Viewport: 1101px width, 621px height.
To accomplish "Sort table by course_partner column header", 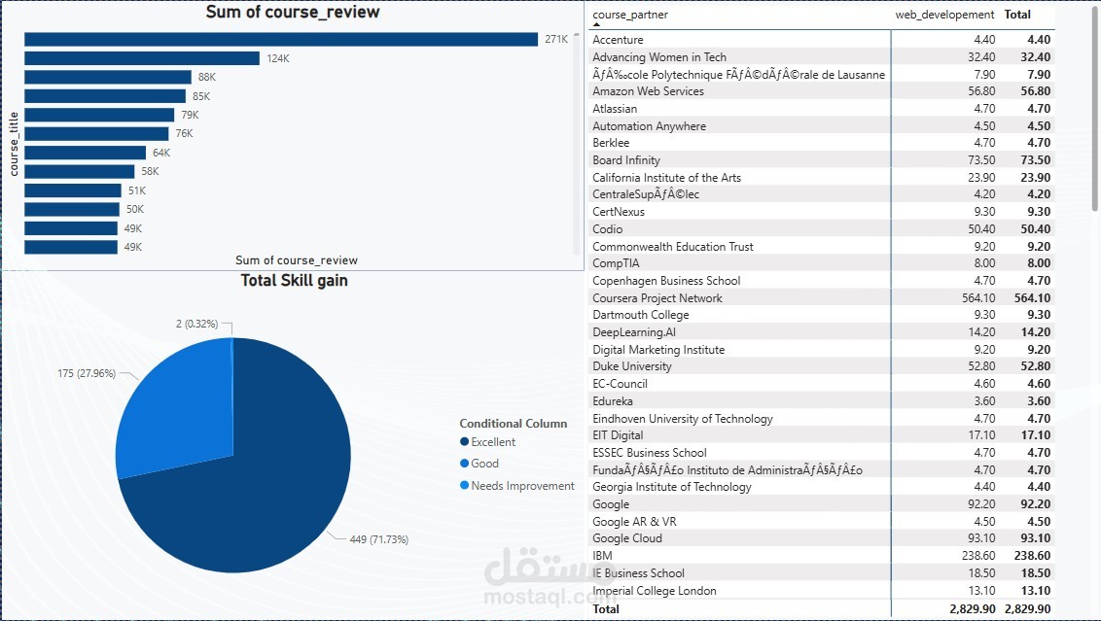I will (630, 15).
